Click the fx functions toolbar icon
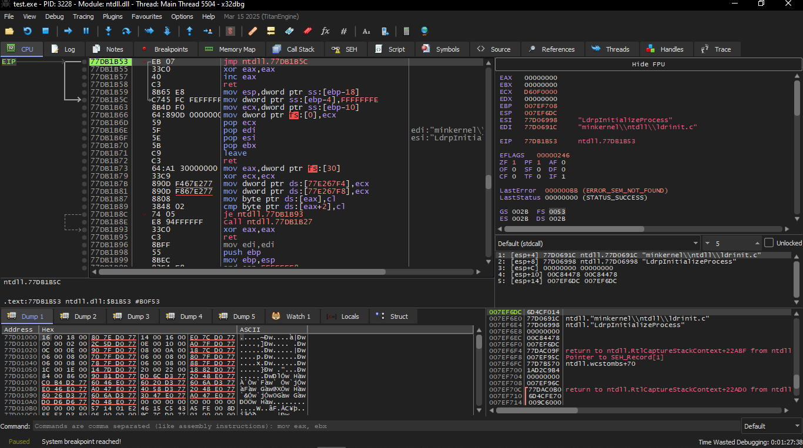The width and height of the screenshot is (803, 448). pyautogui.click(x=325, y=31)
